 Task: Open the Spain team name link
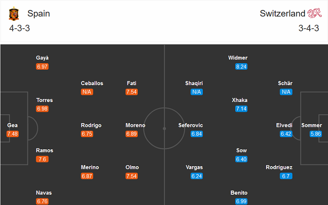pos(38,14)
